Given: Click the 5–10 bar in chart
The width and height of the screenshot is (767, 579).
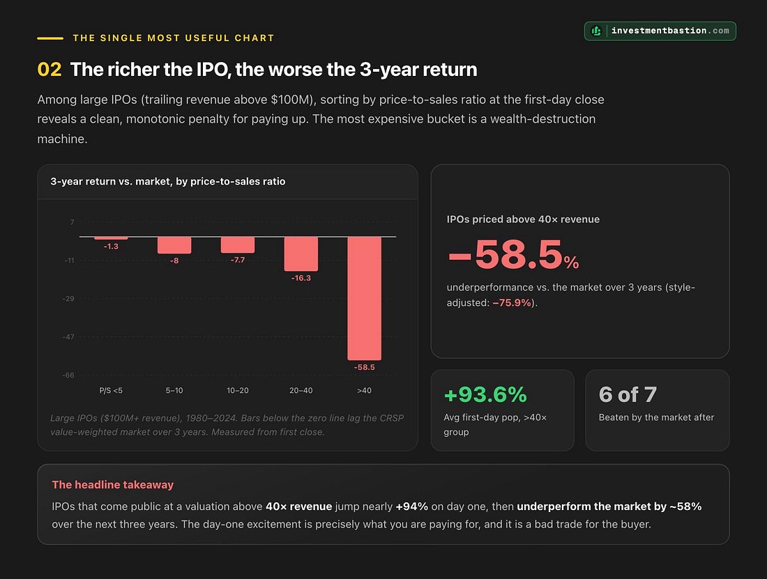Looking at the screenshot, I should click(x=174, y=245).
